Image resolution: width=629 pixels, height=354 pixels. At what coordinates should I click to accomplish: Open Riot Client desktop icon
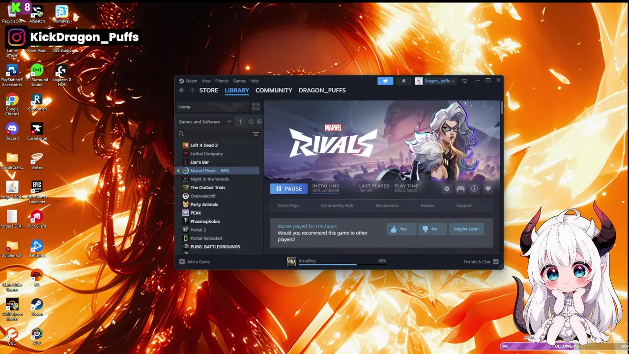click(37, 219)
